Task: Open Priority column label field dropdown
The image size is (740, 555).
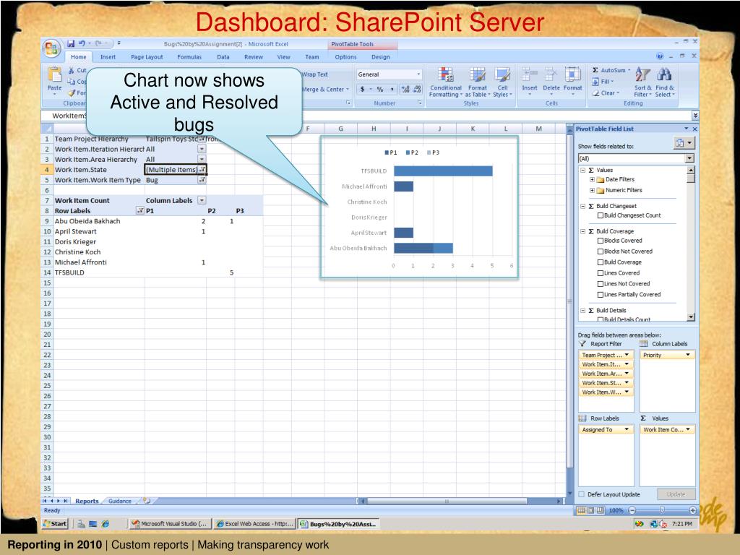Action: 688,355
